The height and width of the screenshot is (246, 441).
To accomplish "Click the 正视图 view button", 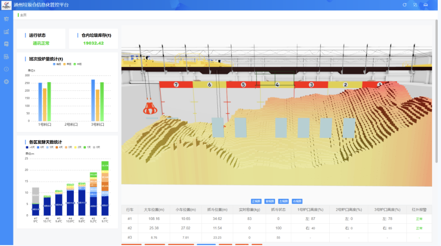I will point(256,201).
